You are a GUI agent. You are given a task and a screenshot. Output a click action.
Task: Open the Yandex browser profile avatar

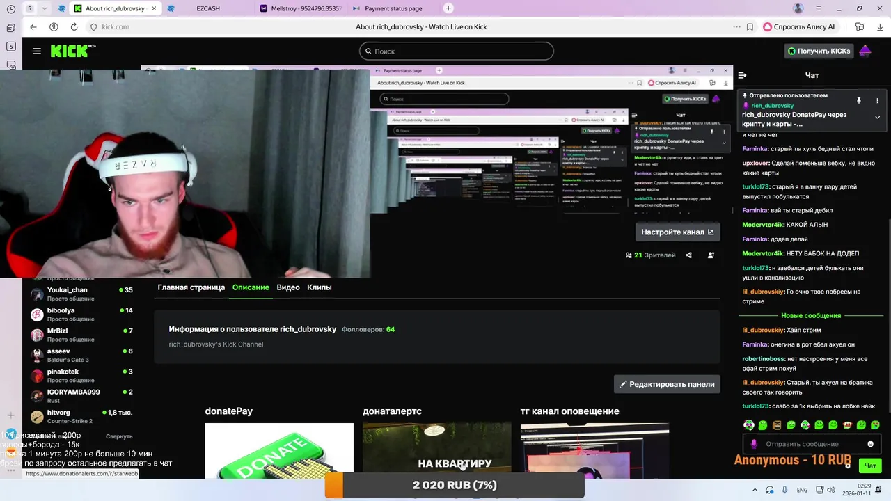click(798, 8)
